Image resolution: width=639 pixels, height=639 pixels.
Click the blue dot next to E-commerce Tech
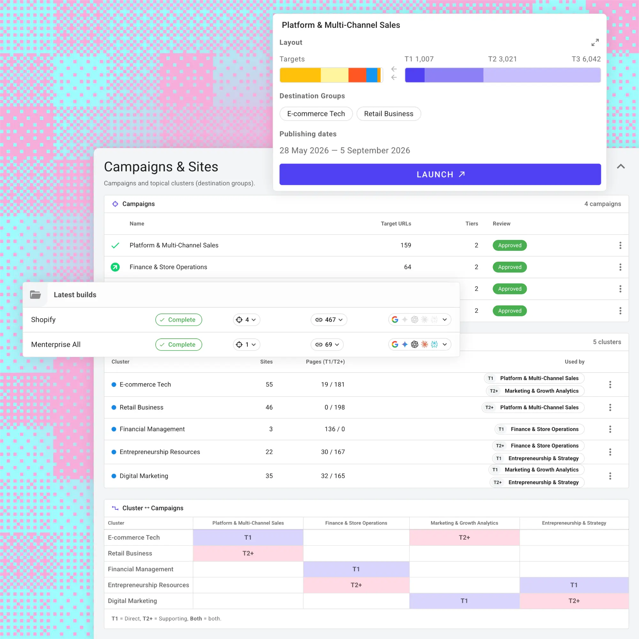[114, 384]
